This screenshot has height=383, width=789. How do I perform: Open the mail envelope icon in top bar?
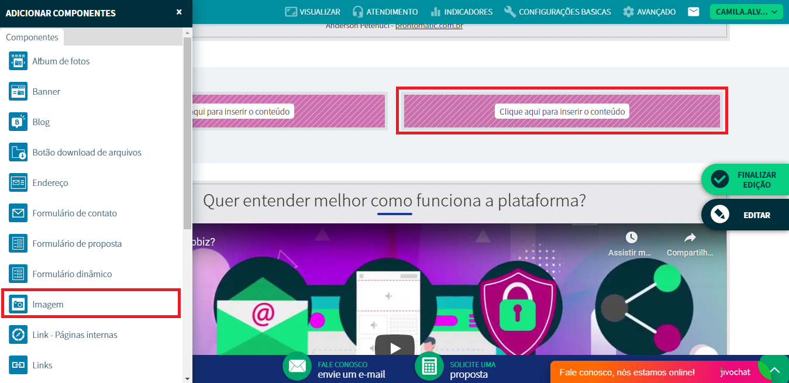694,12
